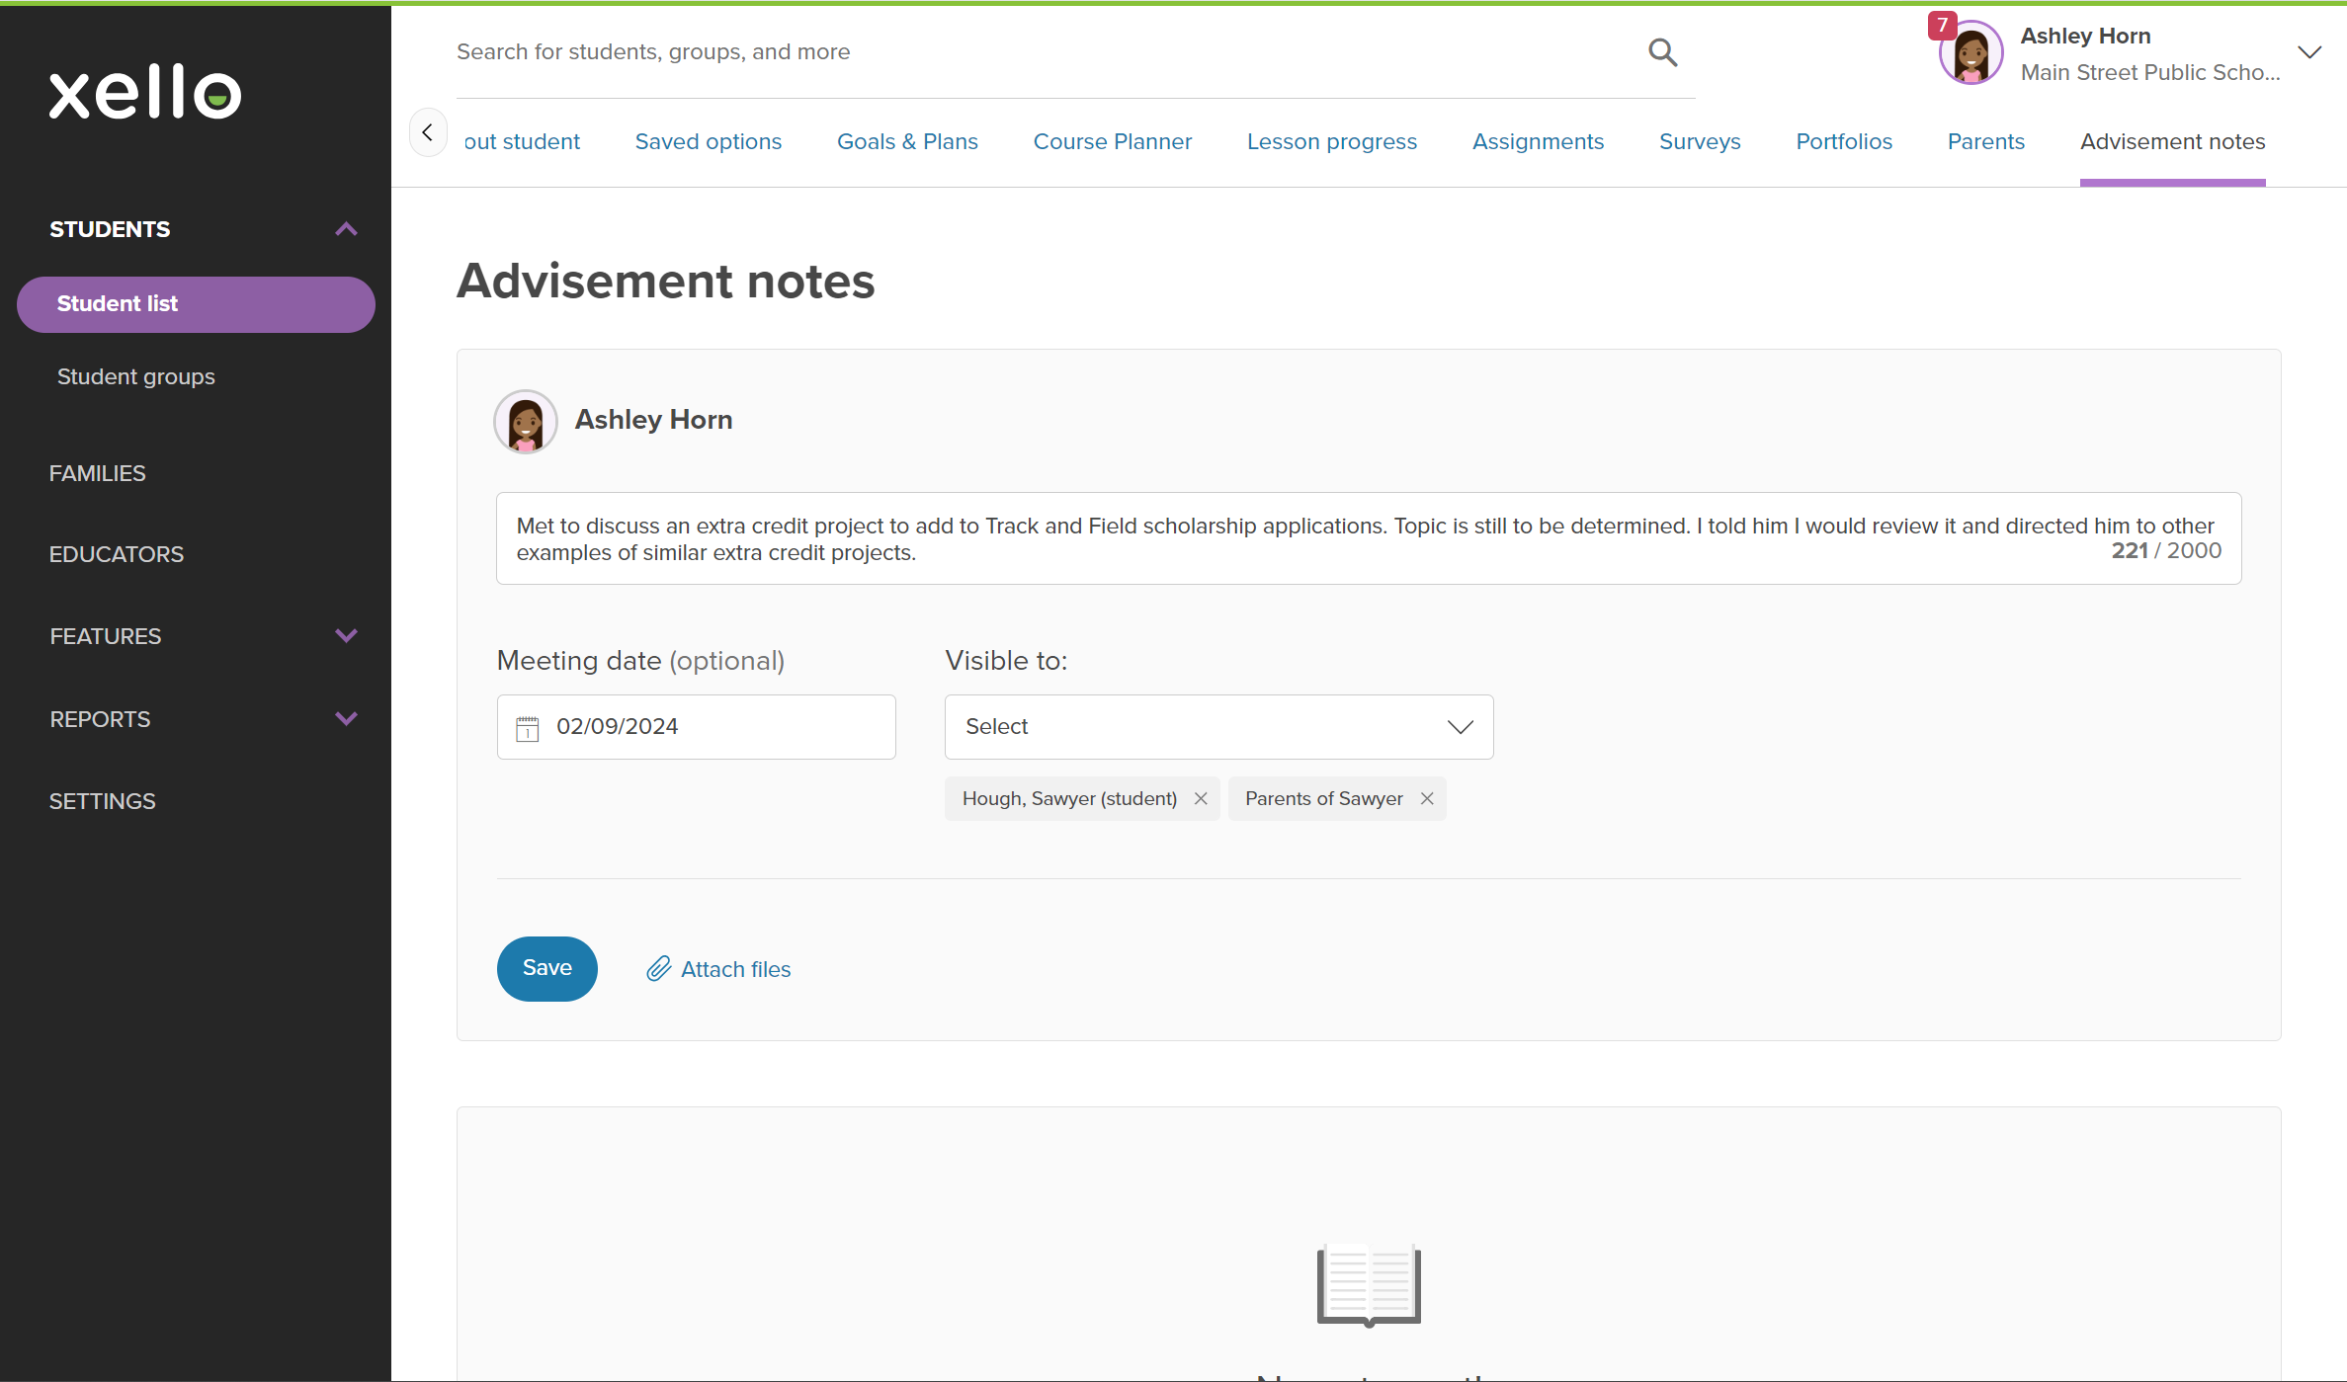This screenshot has width=2347, height=1382.
Task: Open Student groups in sidebar
Action: 136,376
